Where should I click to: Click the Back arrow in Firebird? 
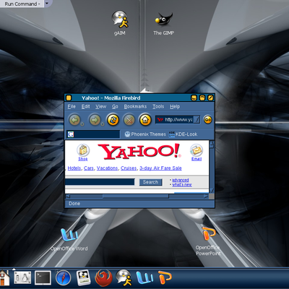click(x=74, y=120)
